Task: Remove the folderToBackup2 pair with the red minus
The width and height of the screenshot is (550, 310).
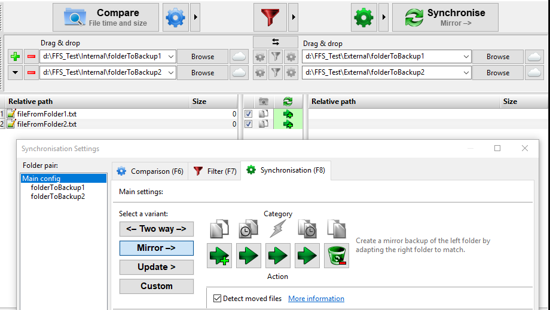Action: coord(31,72)
